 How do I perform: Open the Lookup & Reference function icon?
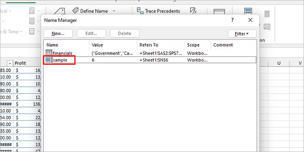pyautogui.click(x=32, y=11)
